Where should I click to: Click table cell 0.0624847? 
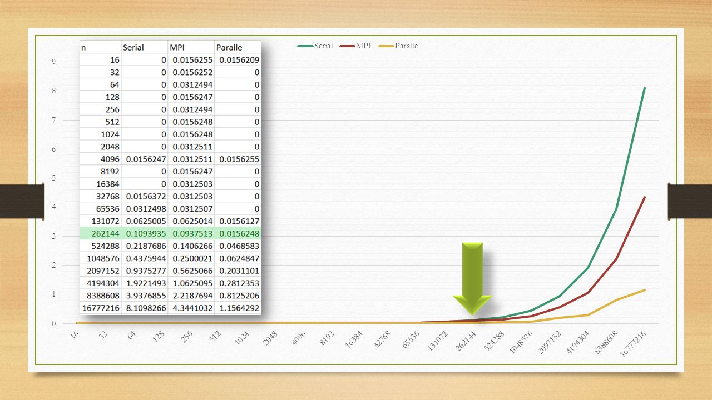(239, 258)
